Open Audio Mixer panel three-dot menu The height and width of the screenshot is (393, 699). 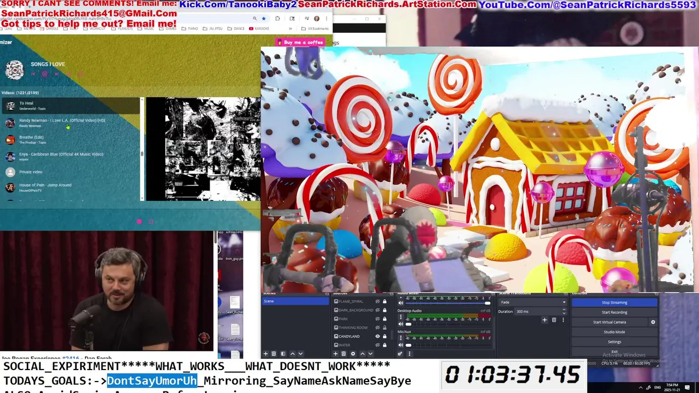pyautogui.click(x=410, y=354)
